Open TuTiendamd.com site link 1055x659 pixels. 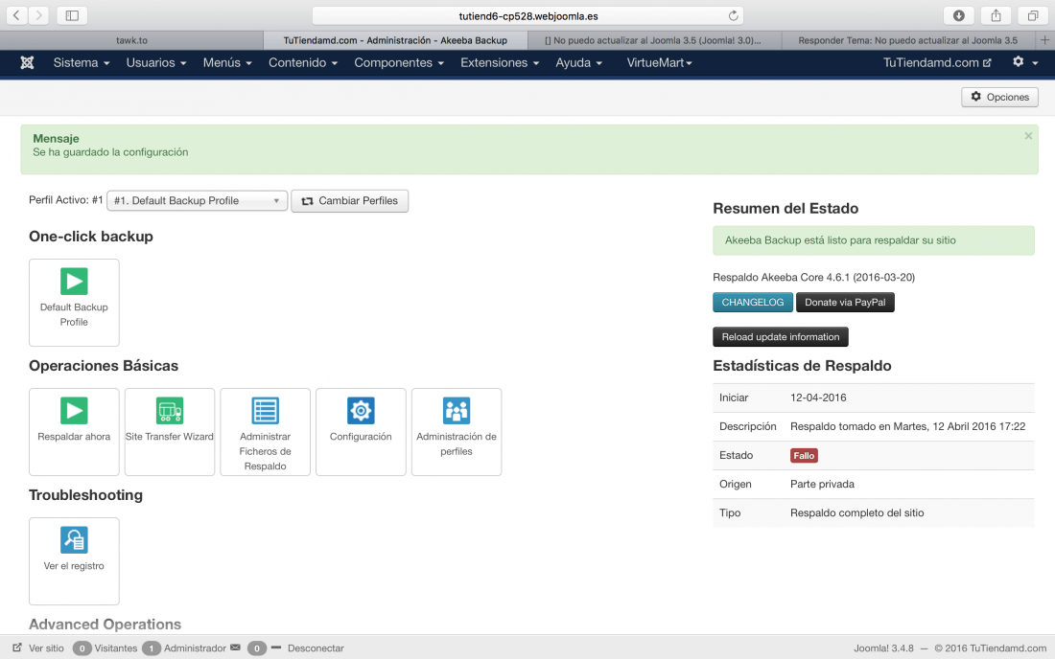(x=937, y=62)
